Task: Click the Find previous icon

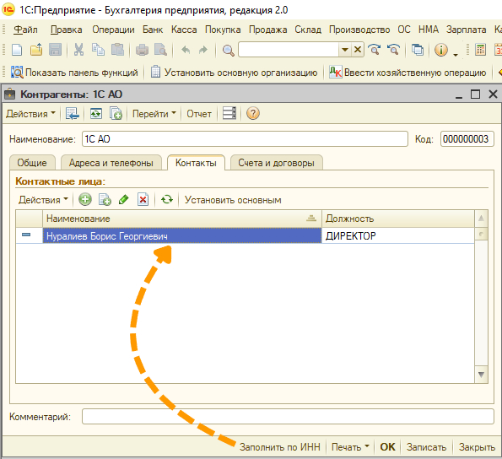Action: click(393, 50)
